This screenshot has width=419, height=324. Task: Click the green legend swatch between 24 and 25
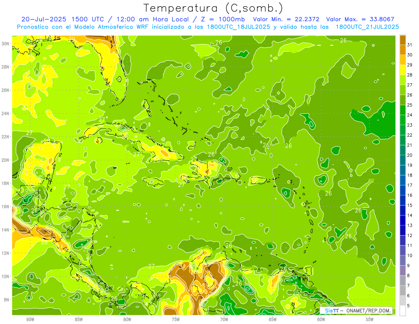pyautogui.click(x=403, y=110)
